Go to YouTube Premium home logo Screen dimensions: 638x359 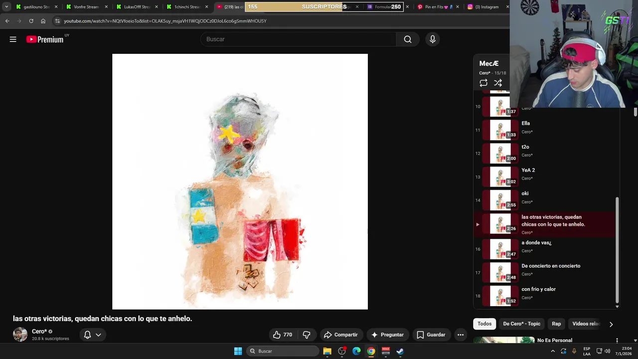(45, 39)
